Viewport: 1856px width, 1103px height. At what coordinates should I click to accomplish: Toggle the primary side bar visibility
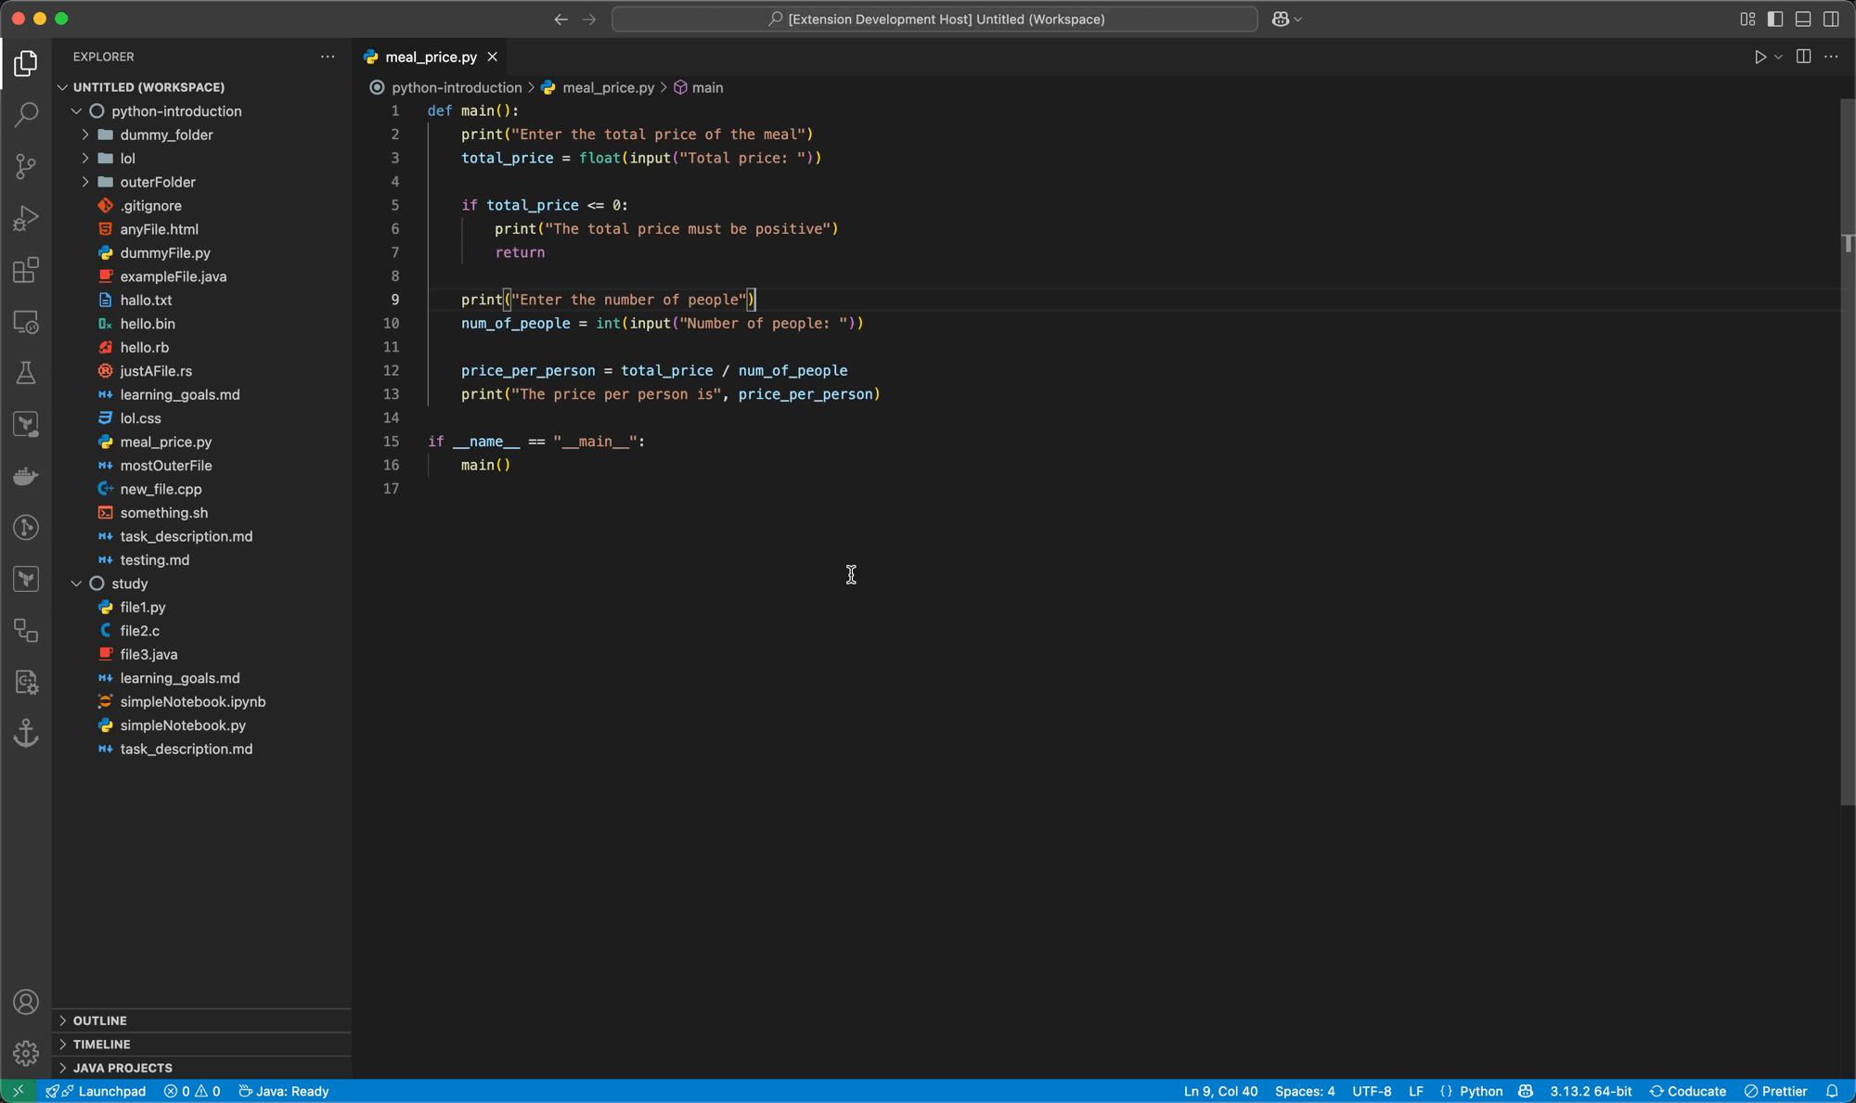click(1775, 19)
